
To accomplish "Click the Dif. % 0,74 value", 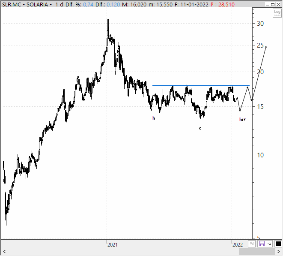I will [x=79, y=4].
